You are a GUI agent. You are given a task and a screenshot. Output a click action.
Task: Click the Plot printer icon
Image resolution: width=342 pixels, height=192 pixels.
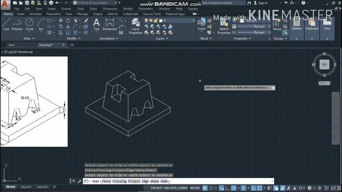click(51, 3)
